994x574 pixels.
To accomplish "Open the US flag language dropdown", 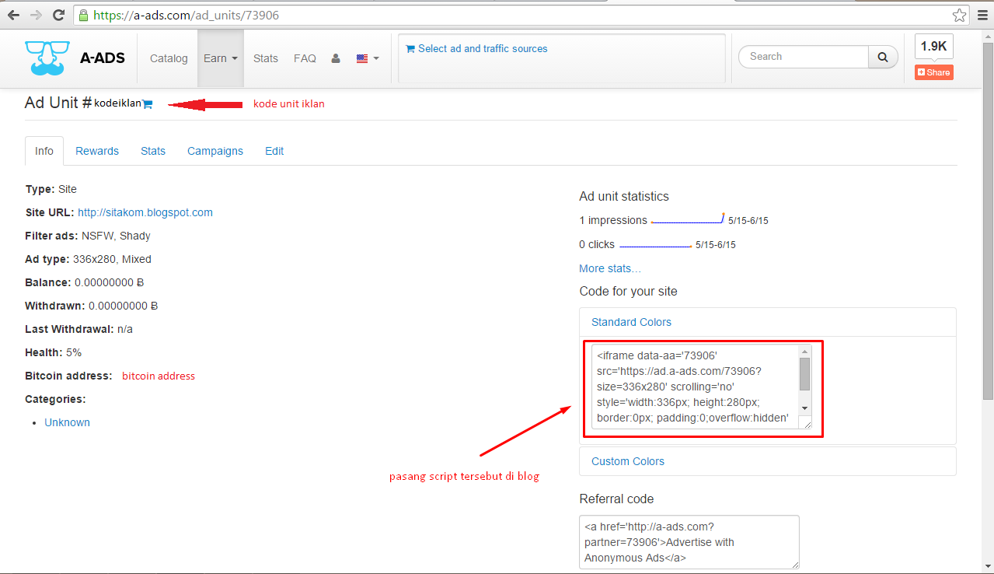I will [368, 58].
